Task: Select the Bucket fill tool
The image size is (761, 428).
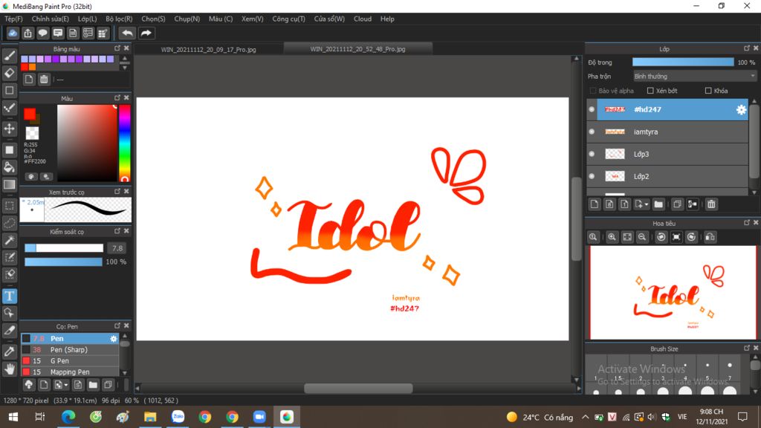Action: (9, 167)
